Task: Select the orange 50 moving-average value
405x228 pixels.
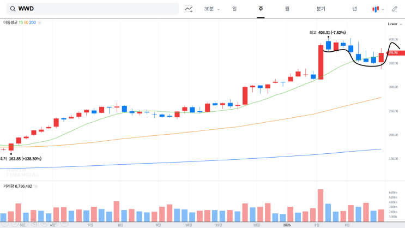Action: click(26, 22)
